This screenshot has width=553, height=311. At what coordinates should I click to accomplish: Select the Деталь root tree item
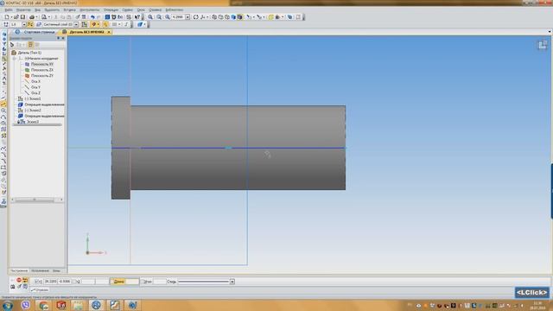point(29,53)
